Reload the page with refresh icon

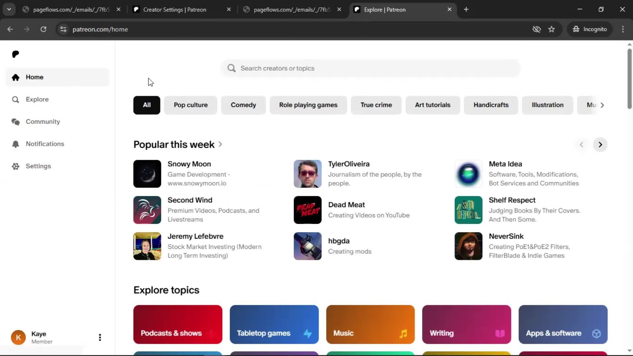tap(43, 29)
